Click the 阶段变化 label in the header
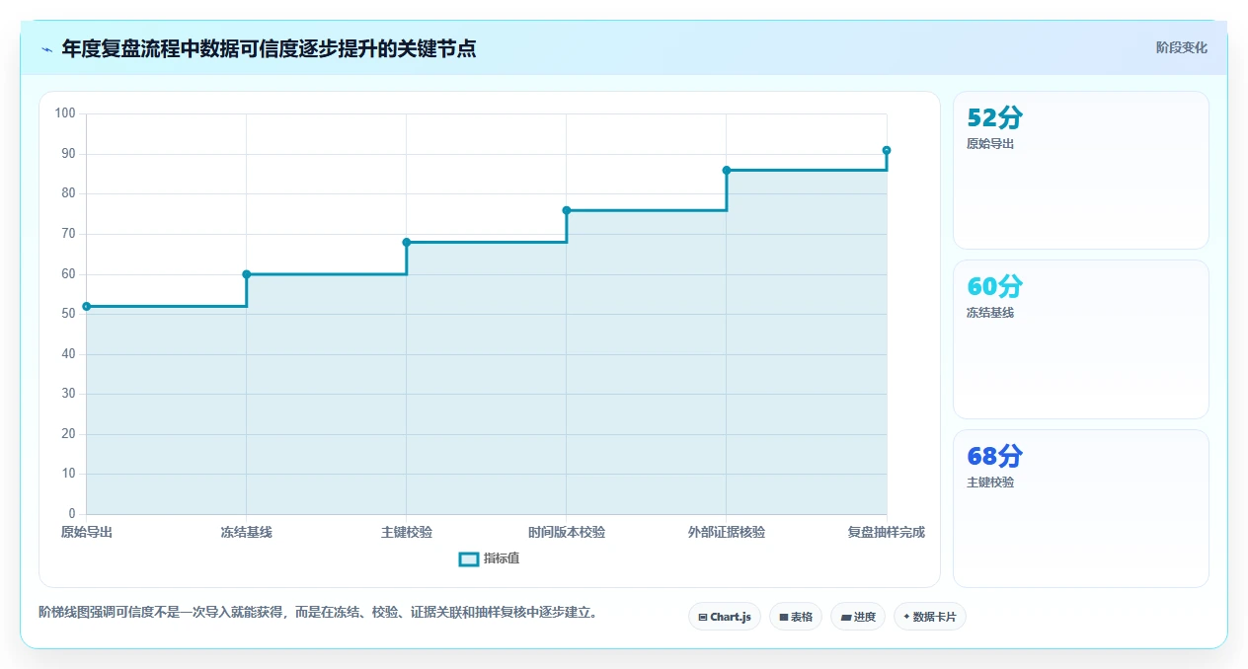The height and width of the screenshot is (669, 1248). tap(1182, 47)
